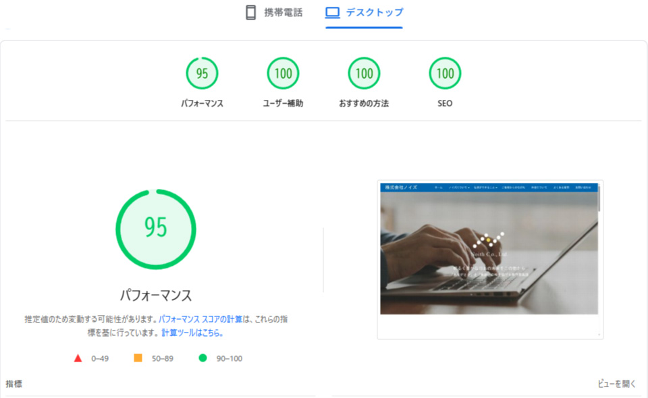This screenshot has width=648, height=398.
Task: Click the green circle legend icon
Action: coord(202,358)
